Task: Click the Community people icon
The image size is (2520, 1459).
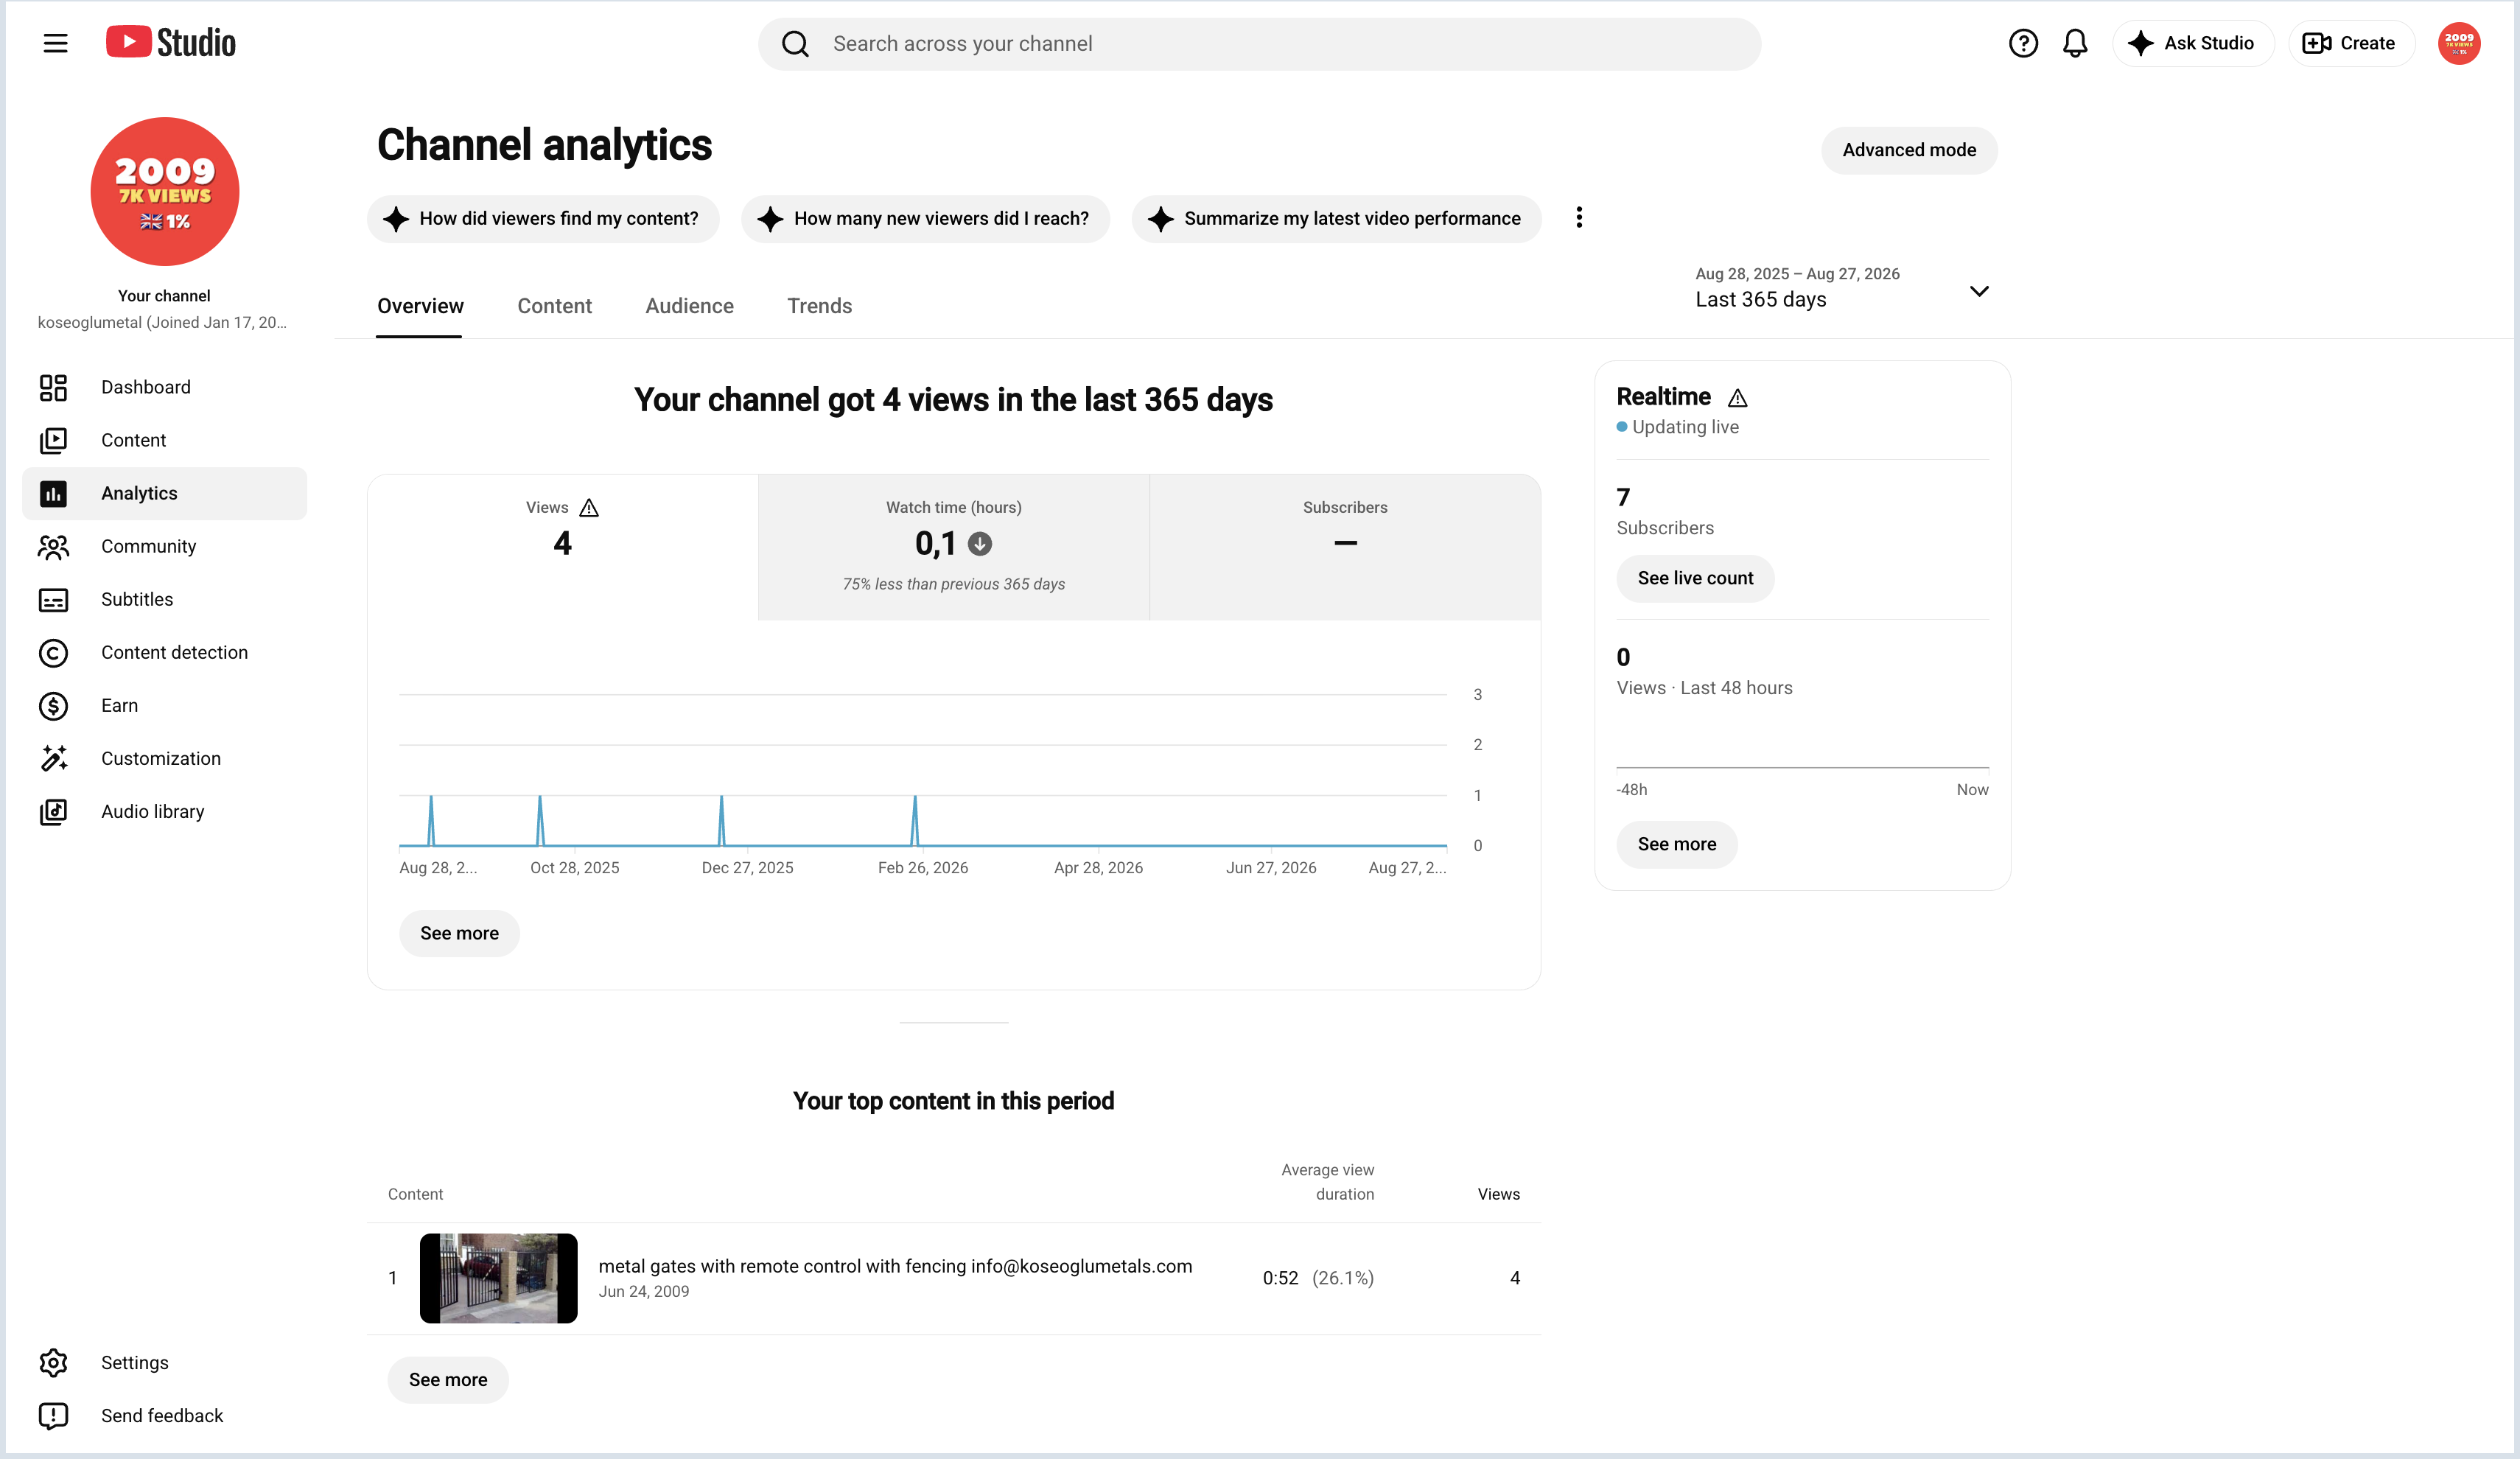Action: pos(53,546)
